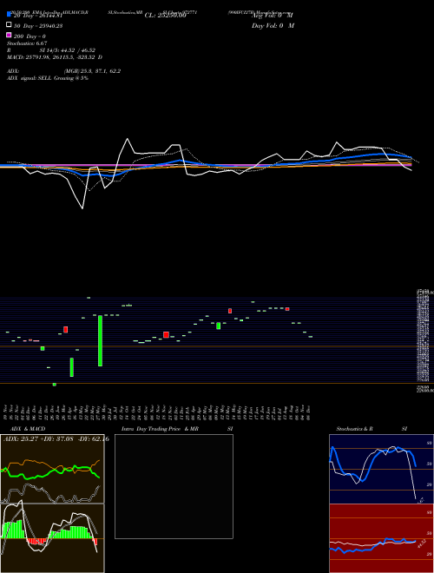Click the ADX (MGR) 25.3, 37.1, 62.2 line
Viewport: 434px width, 573px height.
tap(63, 71)
